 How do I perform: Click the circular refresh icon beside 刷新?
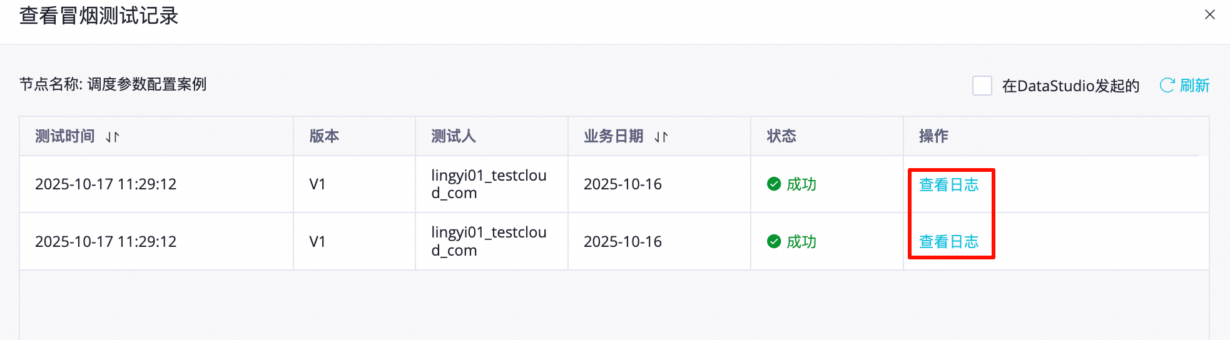pos(1167,86)
